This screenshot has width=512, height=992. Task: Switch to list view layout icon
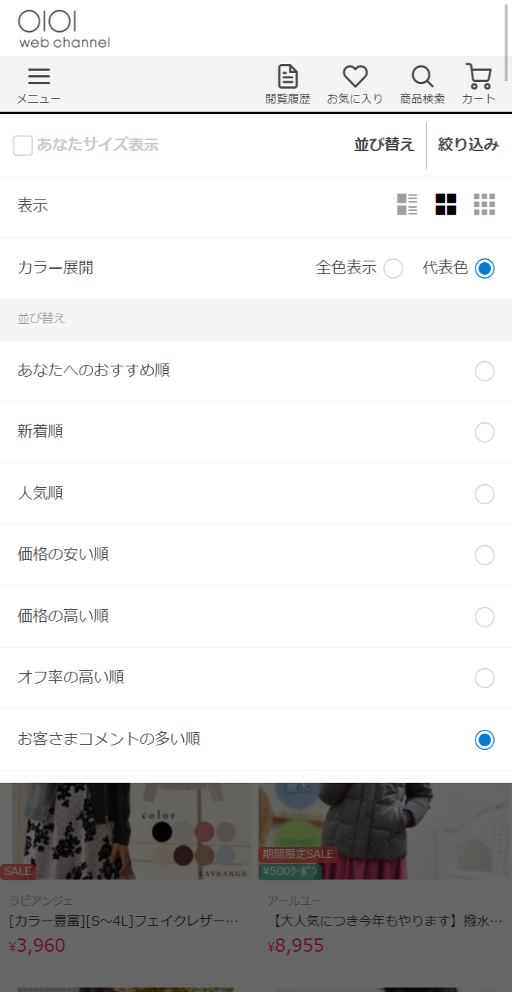coord(407,204)
